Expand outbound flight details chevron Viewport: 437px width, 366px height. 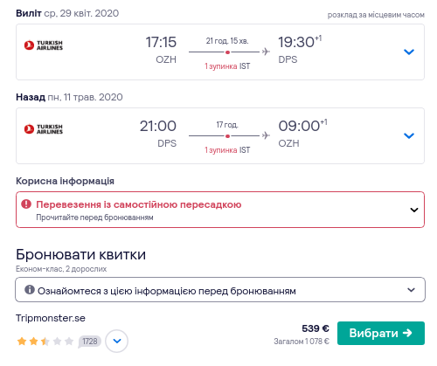point(409,52)
